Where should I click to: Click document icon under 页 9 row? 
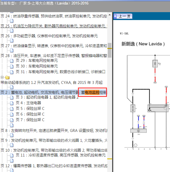(12, 145)
